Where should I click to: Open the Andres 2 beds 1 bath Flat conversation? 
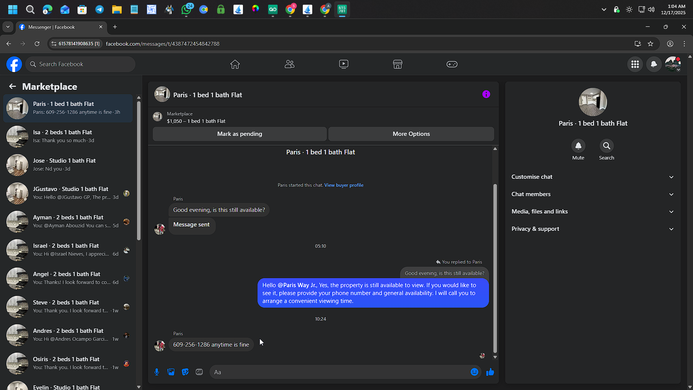[x=68, y=335]
